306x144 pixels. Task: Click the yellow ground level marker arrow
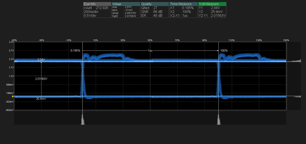13,97
